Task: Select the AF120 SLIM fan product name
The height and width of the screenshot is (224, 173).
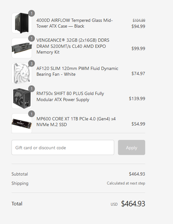Action: [x=77, y=71]
